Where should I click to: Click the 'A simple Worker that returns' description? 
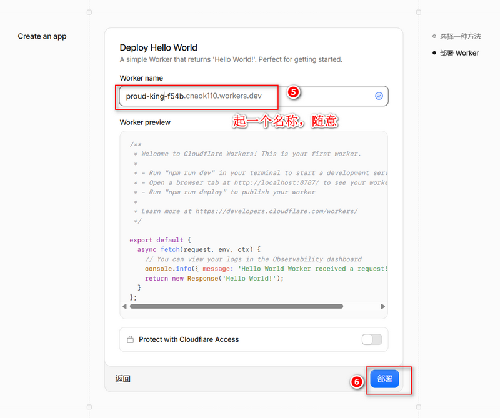(231, 59)
